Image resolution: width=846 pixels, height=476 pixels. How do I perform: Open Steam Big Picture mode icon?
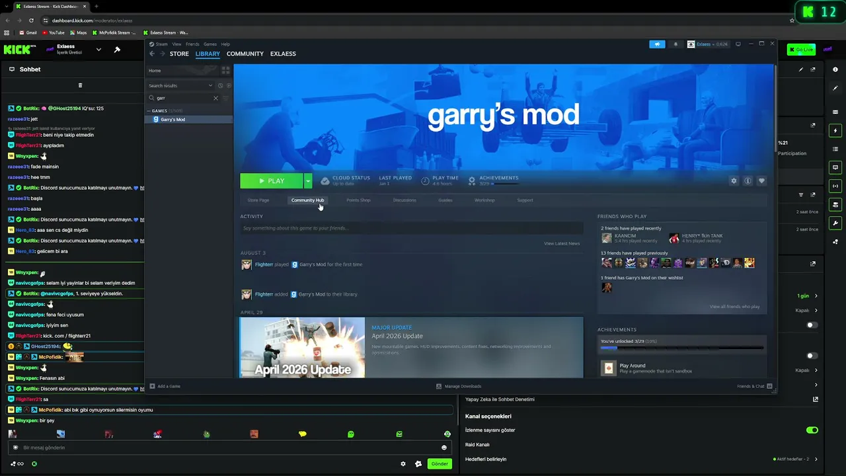point(738,44)
